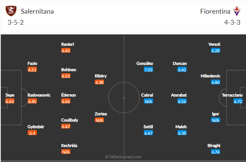Click Salernitana's 3-5-2 formation text
Viewport: 246px width, 162px height.
(15, 22)
